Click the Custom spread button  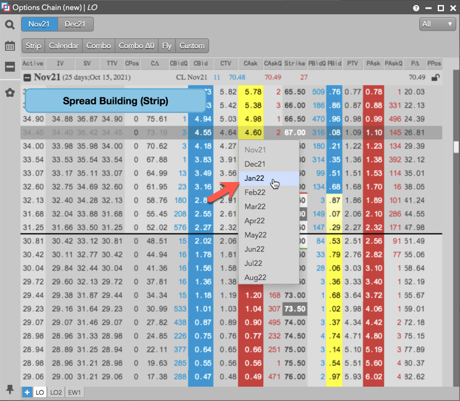click(x=192, y=46)
